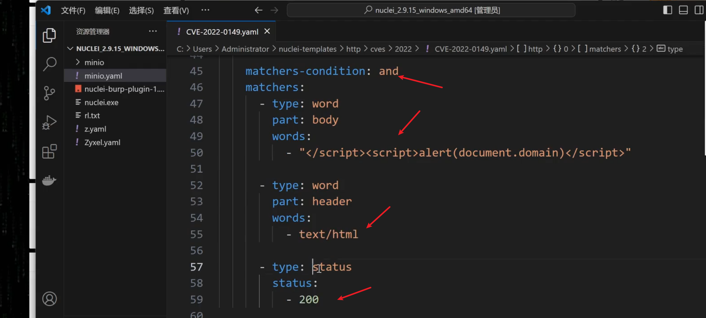
Task: Open Run and Debug view
Action: (x=49, y=122)
